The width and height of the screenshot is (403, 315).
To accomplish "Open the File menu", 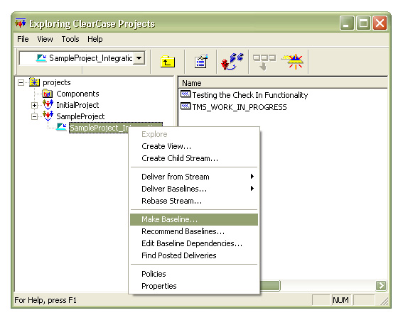I will (x=23, y=39).
